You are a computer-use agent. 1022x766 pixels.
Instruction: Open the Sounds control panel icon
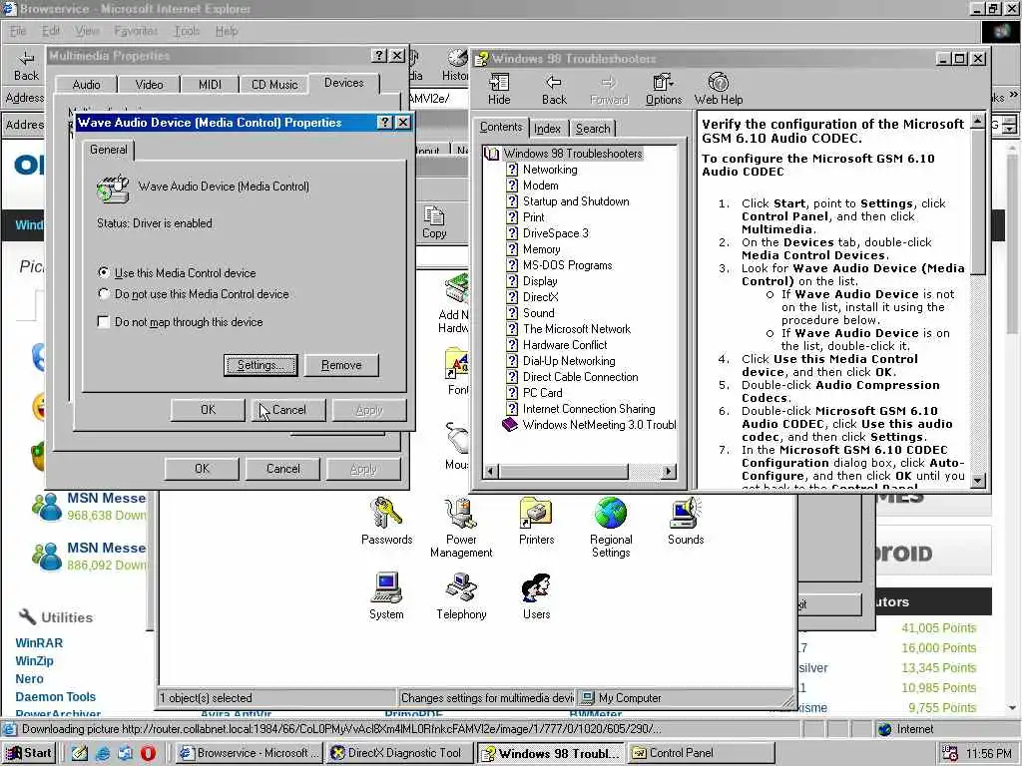686,521
